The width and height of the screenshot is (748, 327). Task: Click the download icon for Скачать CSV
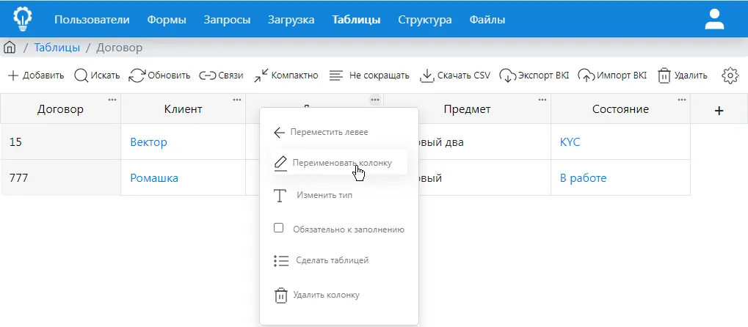click(x=427, y=76)
